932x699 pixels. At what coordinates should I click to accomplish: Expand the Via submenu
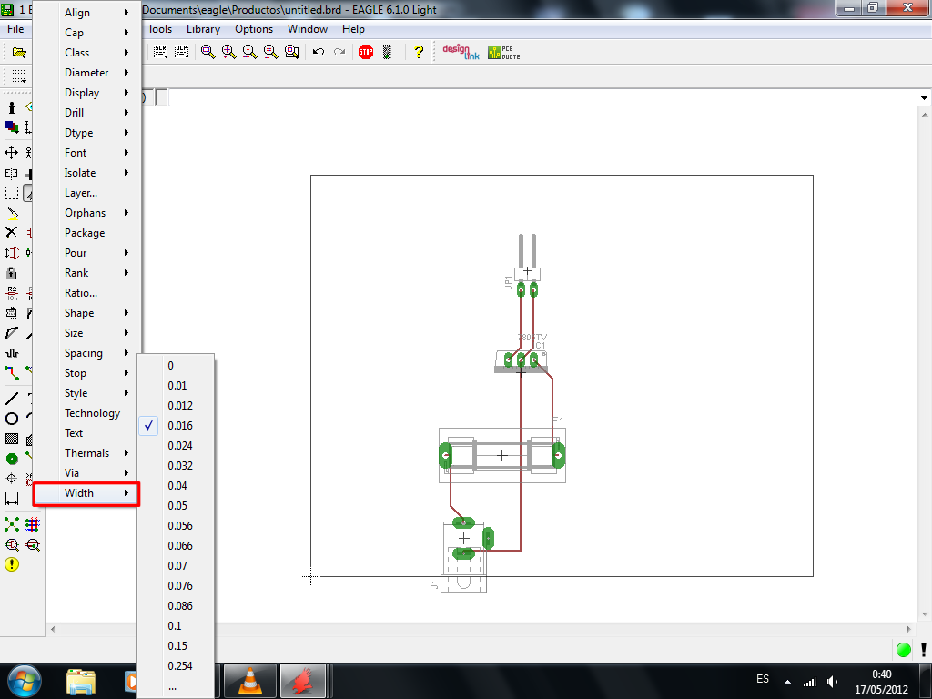[x=87, y=473]
